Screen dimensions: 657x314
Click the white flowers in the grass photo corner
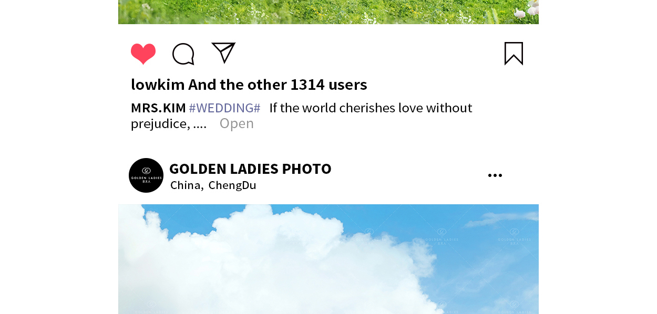[527, 10]
